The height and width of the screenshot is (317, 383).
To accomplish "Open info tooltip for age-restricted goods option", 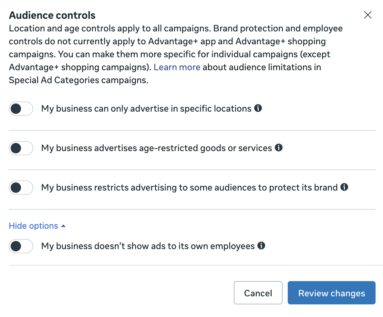I will [278, 148].
